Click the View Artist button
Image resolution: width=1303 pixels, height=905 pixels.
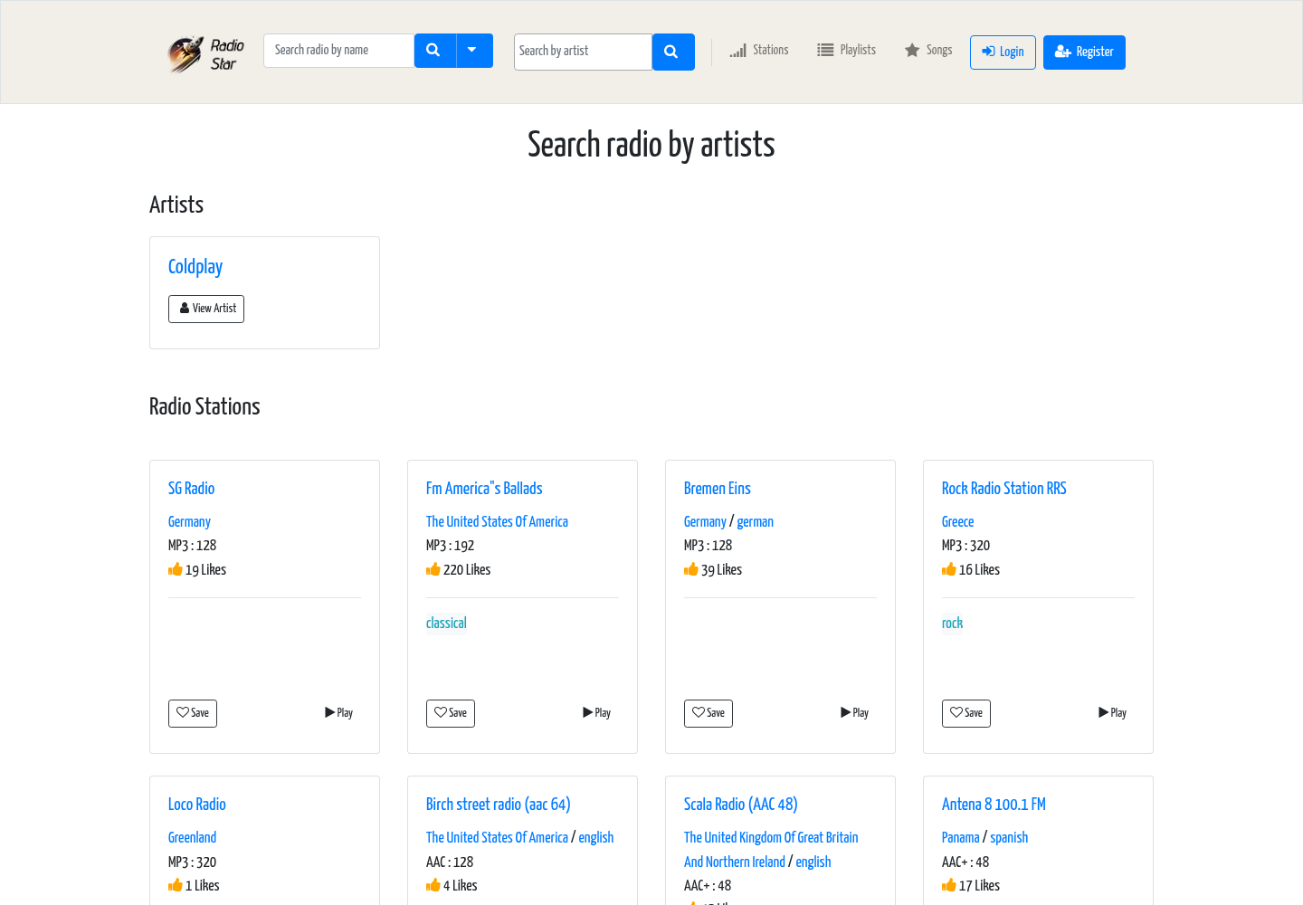click(x=206, y=309)
